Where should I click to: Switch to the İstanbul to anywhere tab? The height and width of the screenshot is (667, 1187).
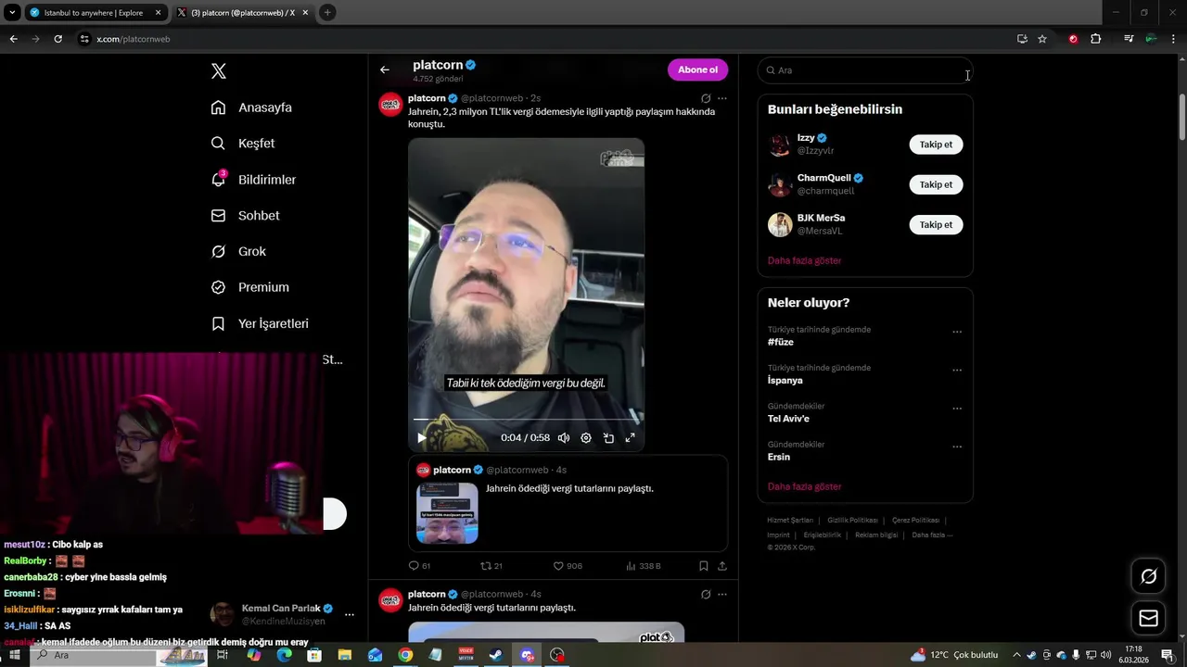[94, 13]
